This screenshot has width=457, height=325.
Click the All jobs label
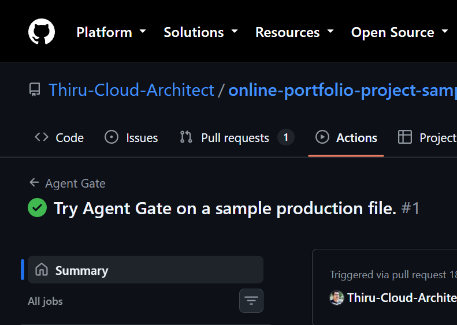coord(45,301)
